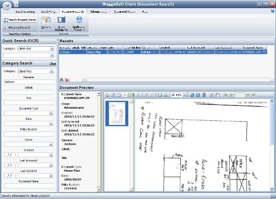Select the hand pan tool
The image size is (276, 199).
tap(217, 95)
